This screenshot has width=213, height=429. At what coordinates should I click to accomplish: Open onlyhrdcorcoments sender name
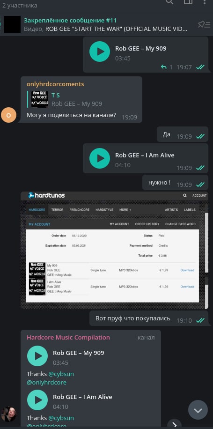(x=55, y=84)
